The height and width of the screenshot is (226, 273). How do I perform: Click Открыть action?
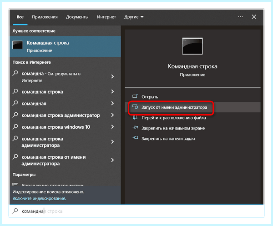pyautogui.click(x=150, y=97)
